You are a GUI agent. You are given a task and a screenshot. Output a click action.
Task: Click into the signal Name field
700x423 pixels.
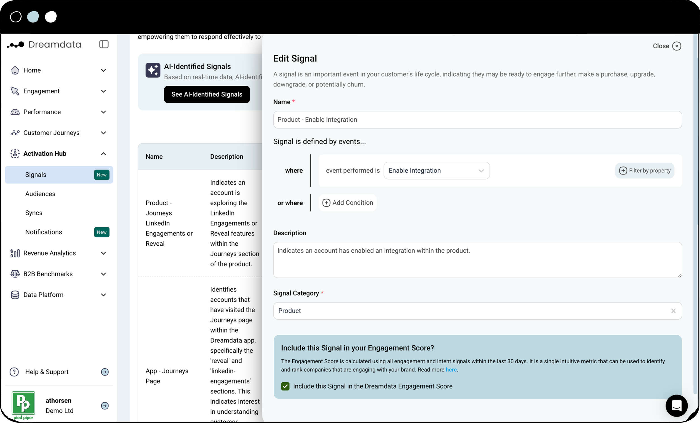click(x=477, y=120)
